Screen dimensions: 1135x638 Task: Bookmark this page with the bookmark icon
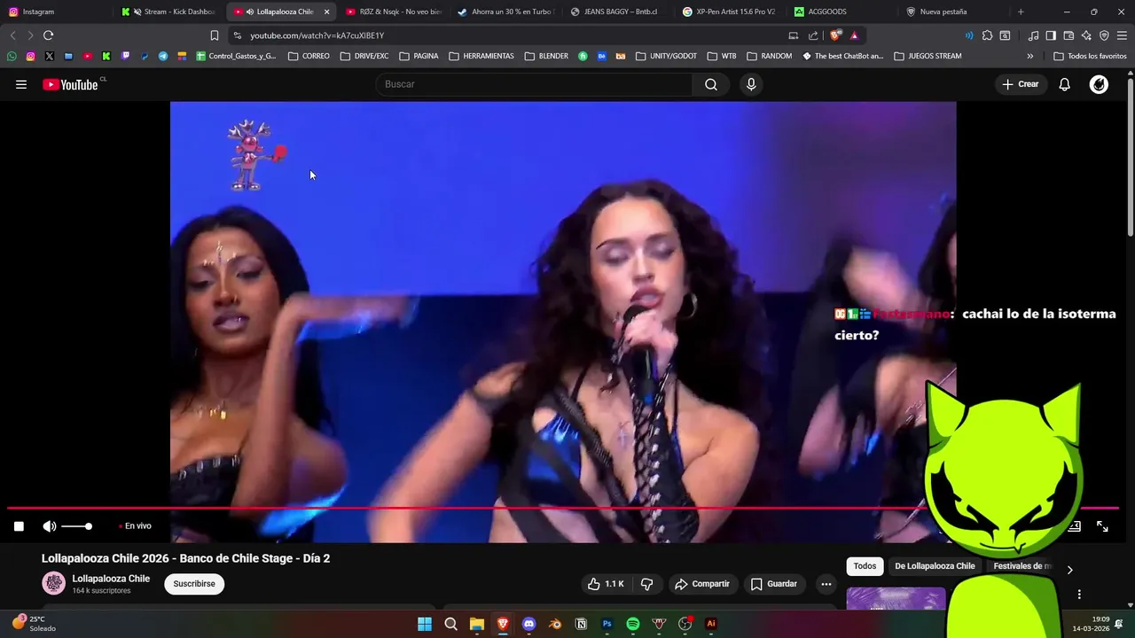(215, 35)
